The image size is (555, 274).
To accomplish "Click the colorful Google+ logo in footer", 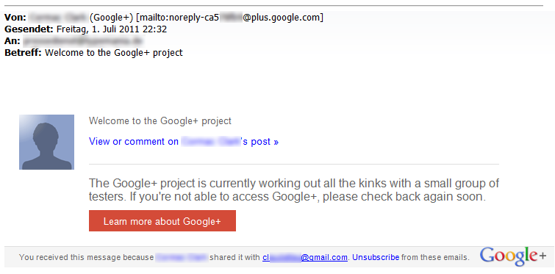I will pyautogui.click(x=513, y=256).
